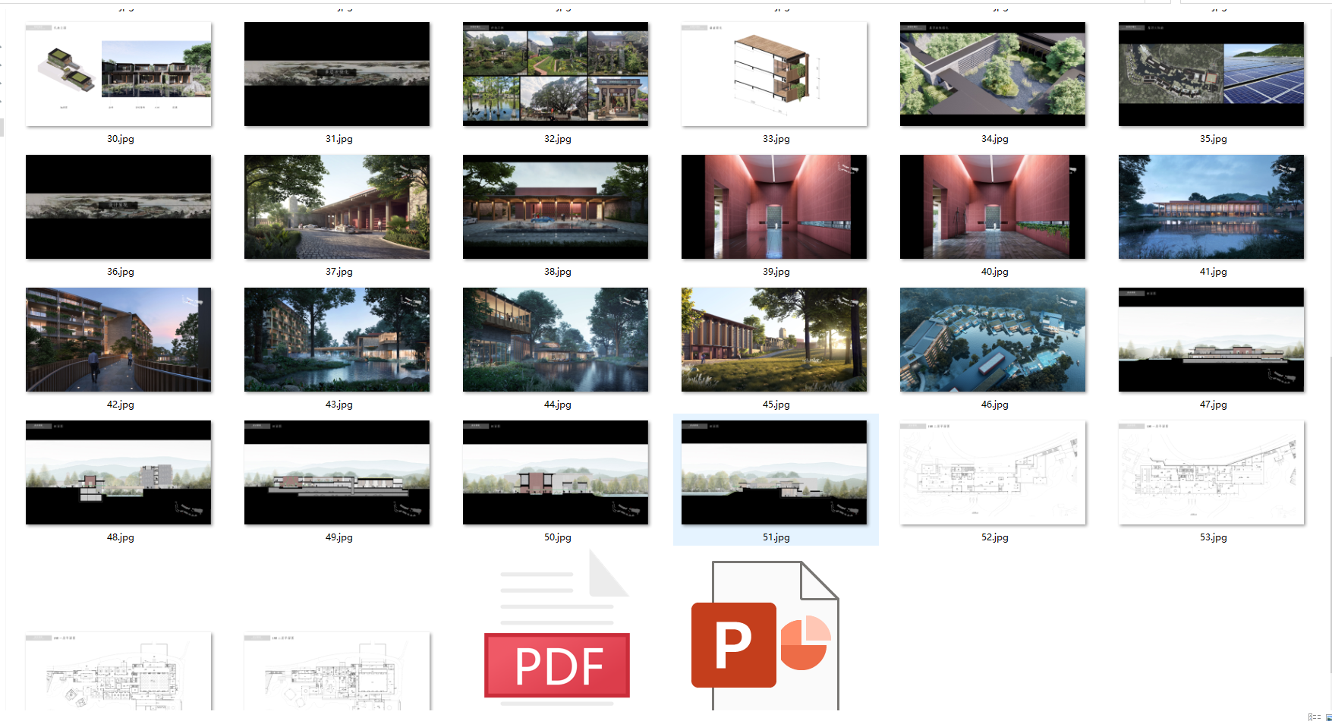
Task: Select 37.jpg driveway entrance rendering
Action: 337,206
